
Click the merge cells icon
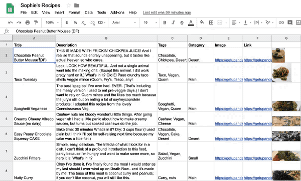coord(220,22)
